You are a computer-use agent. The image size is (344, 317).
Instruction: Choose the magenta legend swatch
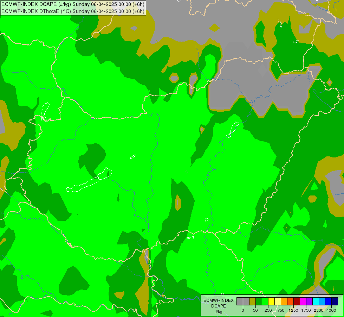pos(303,302)
